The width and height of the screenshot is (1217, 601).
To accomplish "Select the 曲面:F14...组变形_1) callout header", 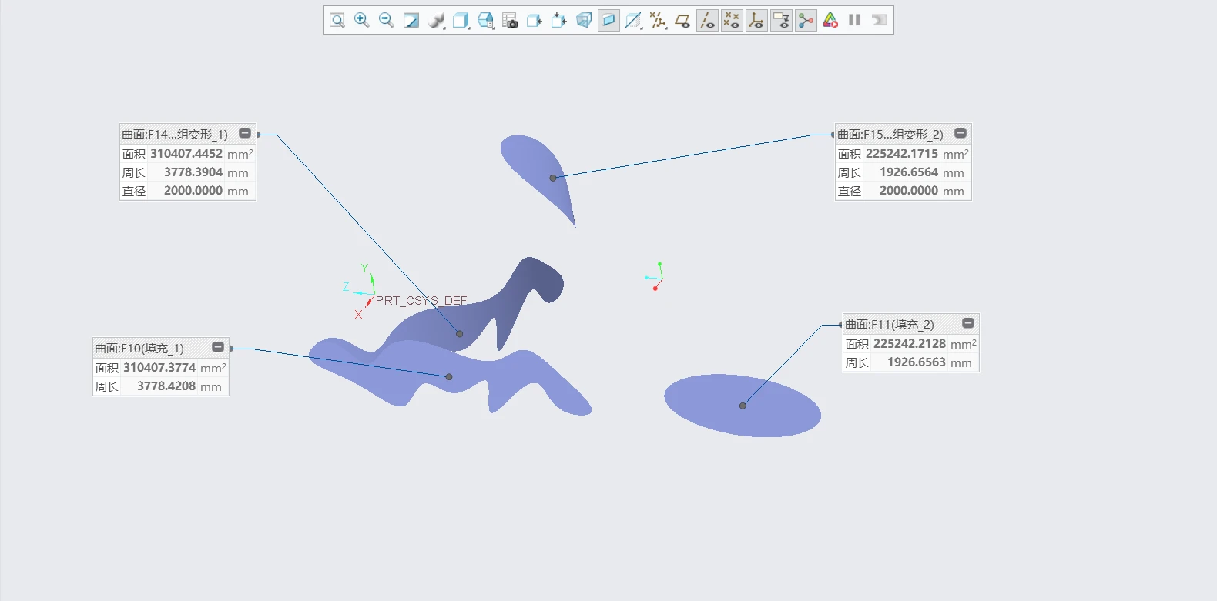I will [x=175, y=134].
